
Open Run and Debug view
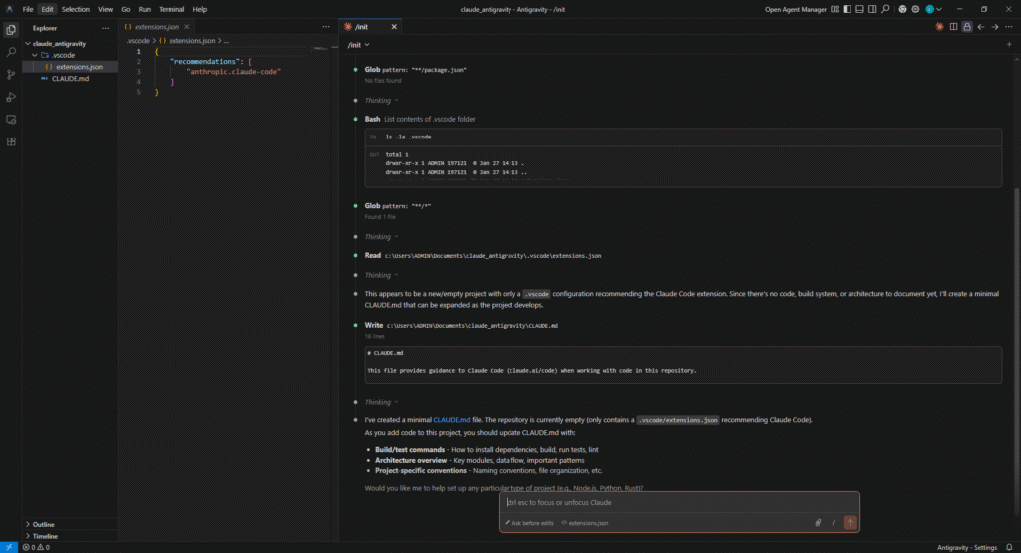[11, 97]
